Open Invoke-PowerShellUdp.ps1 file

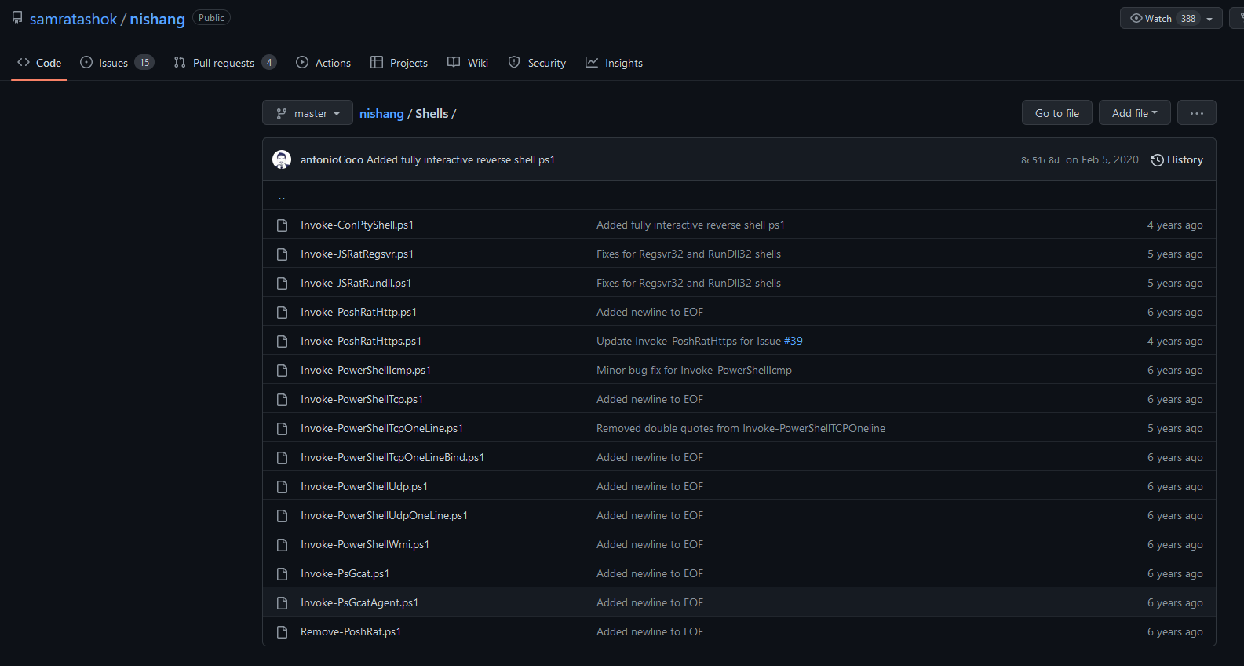point(364,486)
